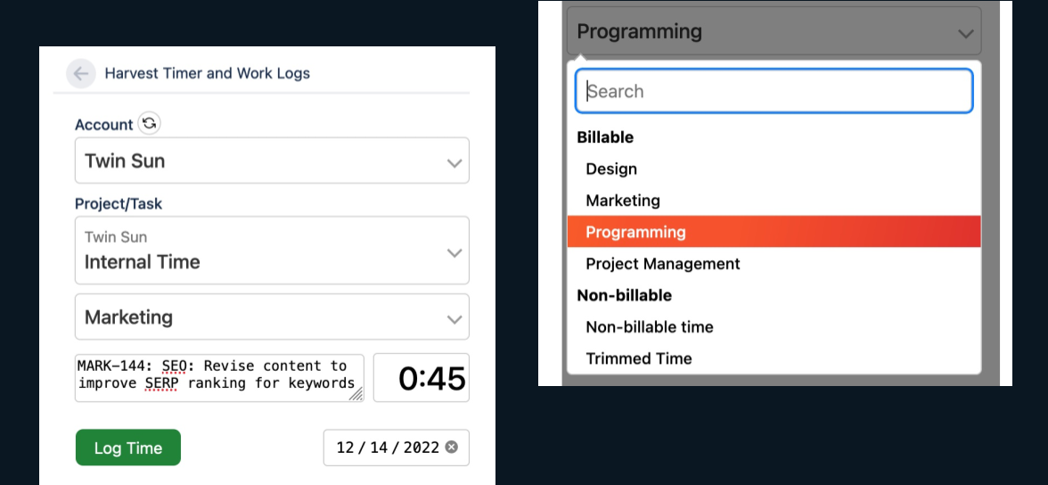This screenshot has height=485, width=1048.
Task: Edit the 0:45 duration field
Action: tap(422, 378)
